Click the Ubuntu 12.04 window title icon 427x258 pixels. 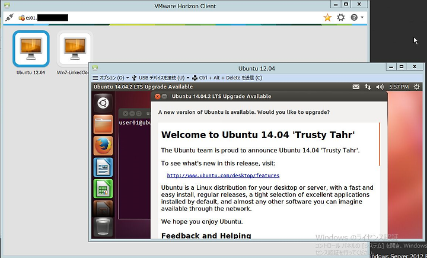(x=95, y=68)
